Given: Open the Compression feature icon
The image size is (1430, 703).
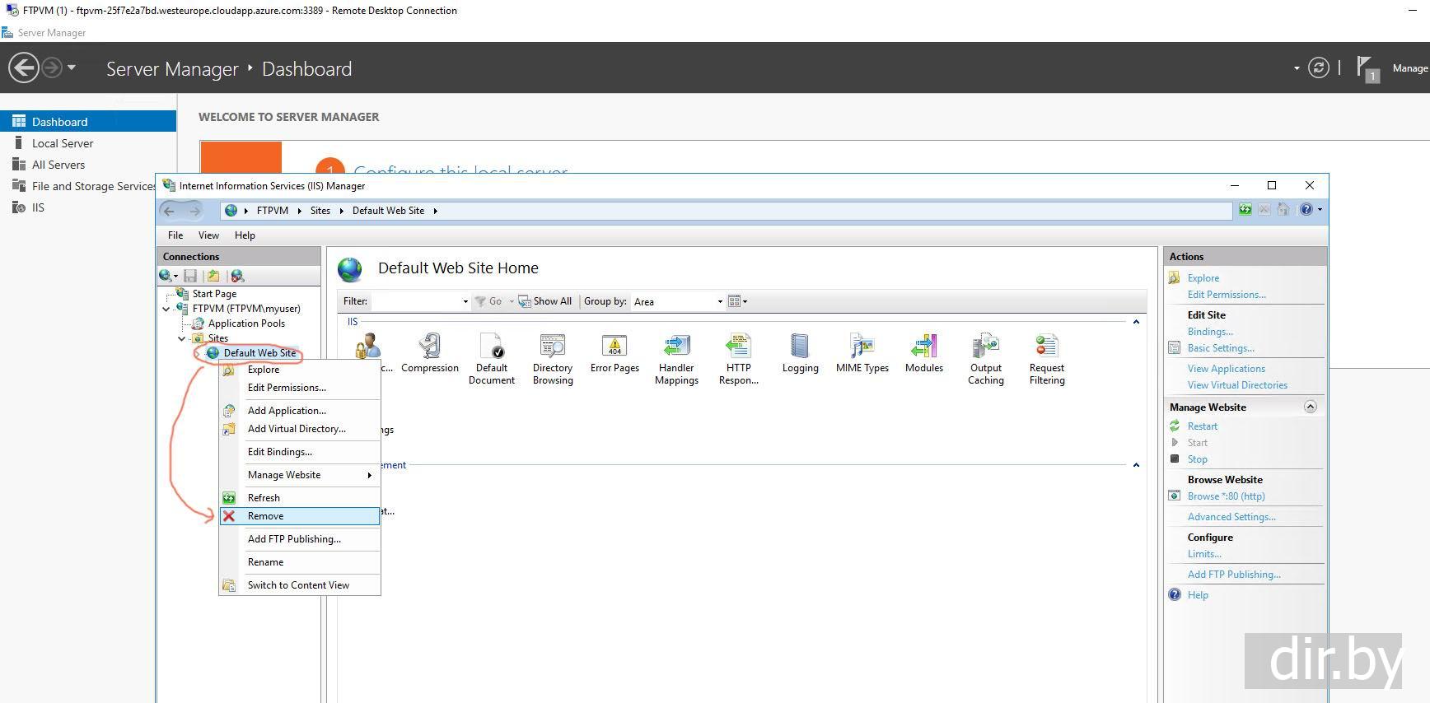Looking at the screenshot, I should pyautogui.click(x=429, y=354).
